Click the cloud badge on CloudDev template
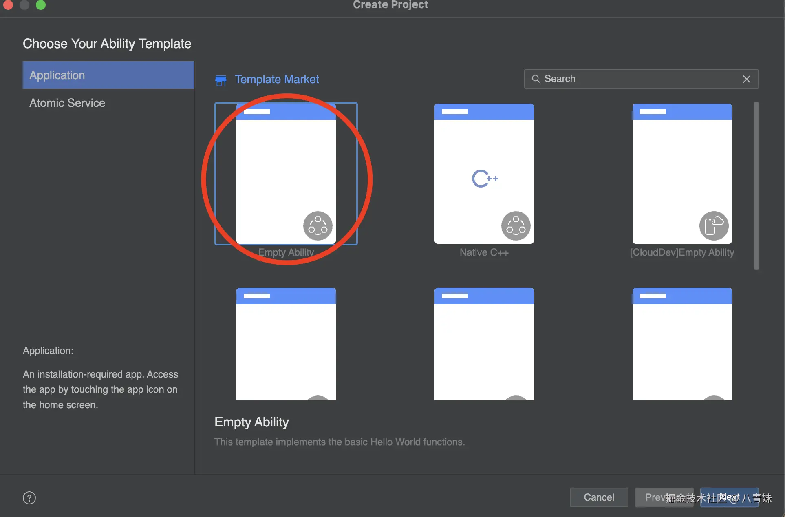The height and width of the screenshot is (517, 785). 714,225
